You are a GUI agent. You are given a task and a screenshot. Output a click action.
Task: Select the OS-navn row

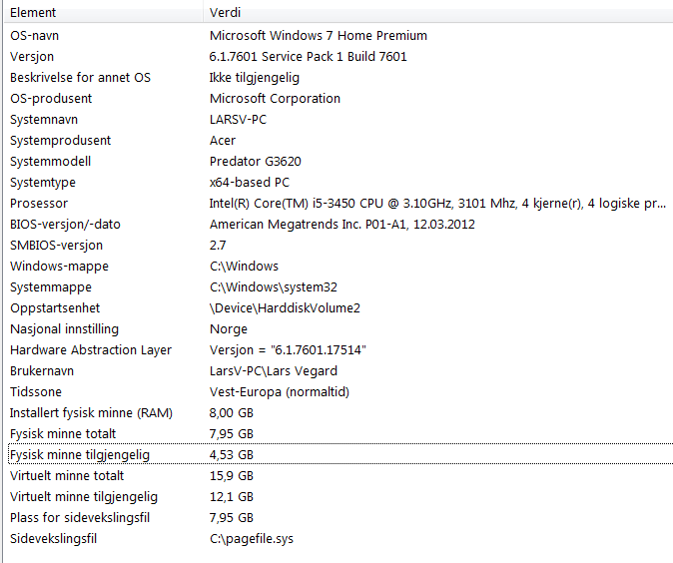pos(34,36)
